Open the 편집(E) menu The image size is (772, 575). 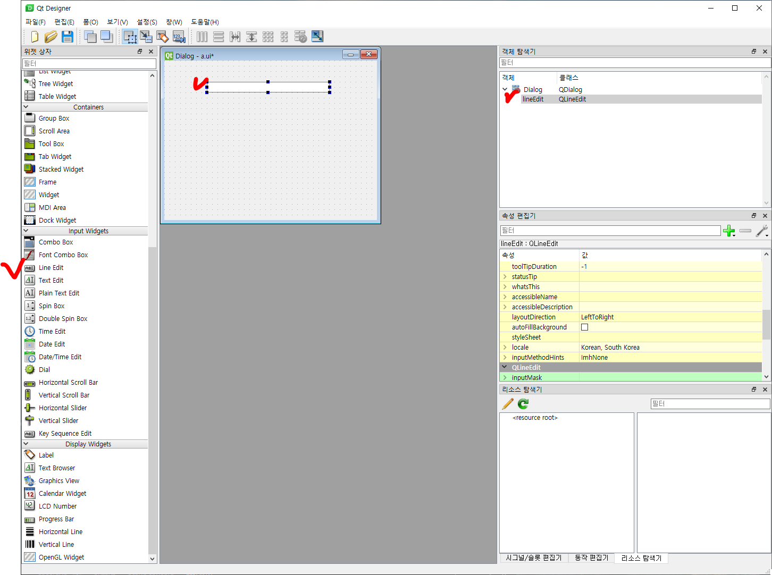coord(64,22)
